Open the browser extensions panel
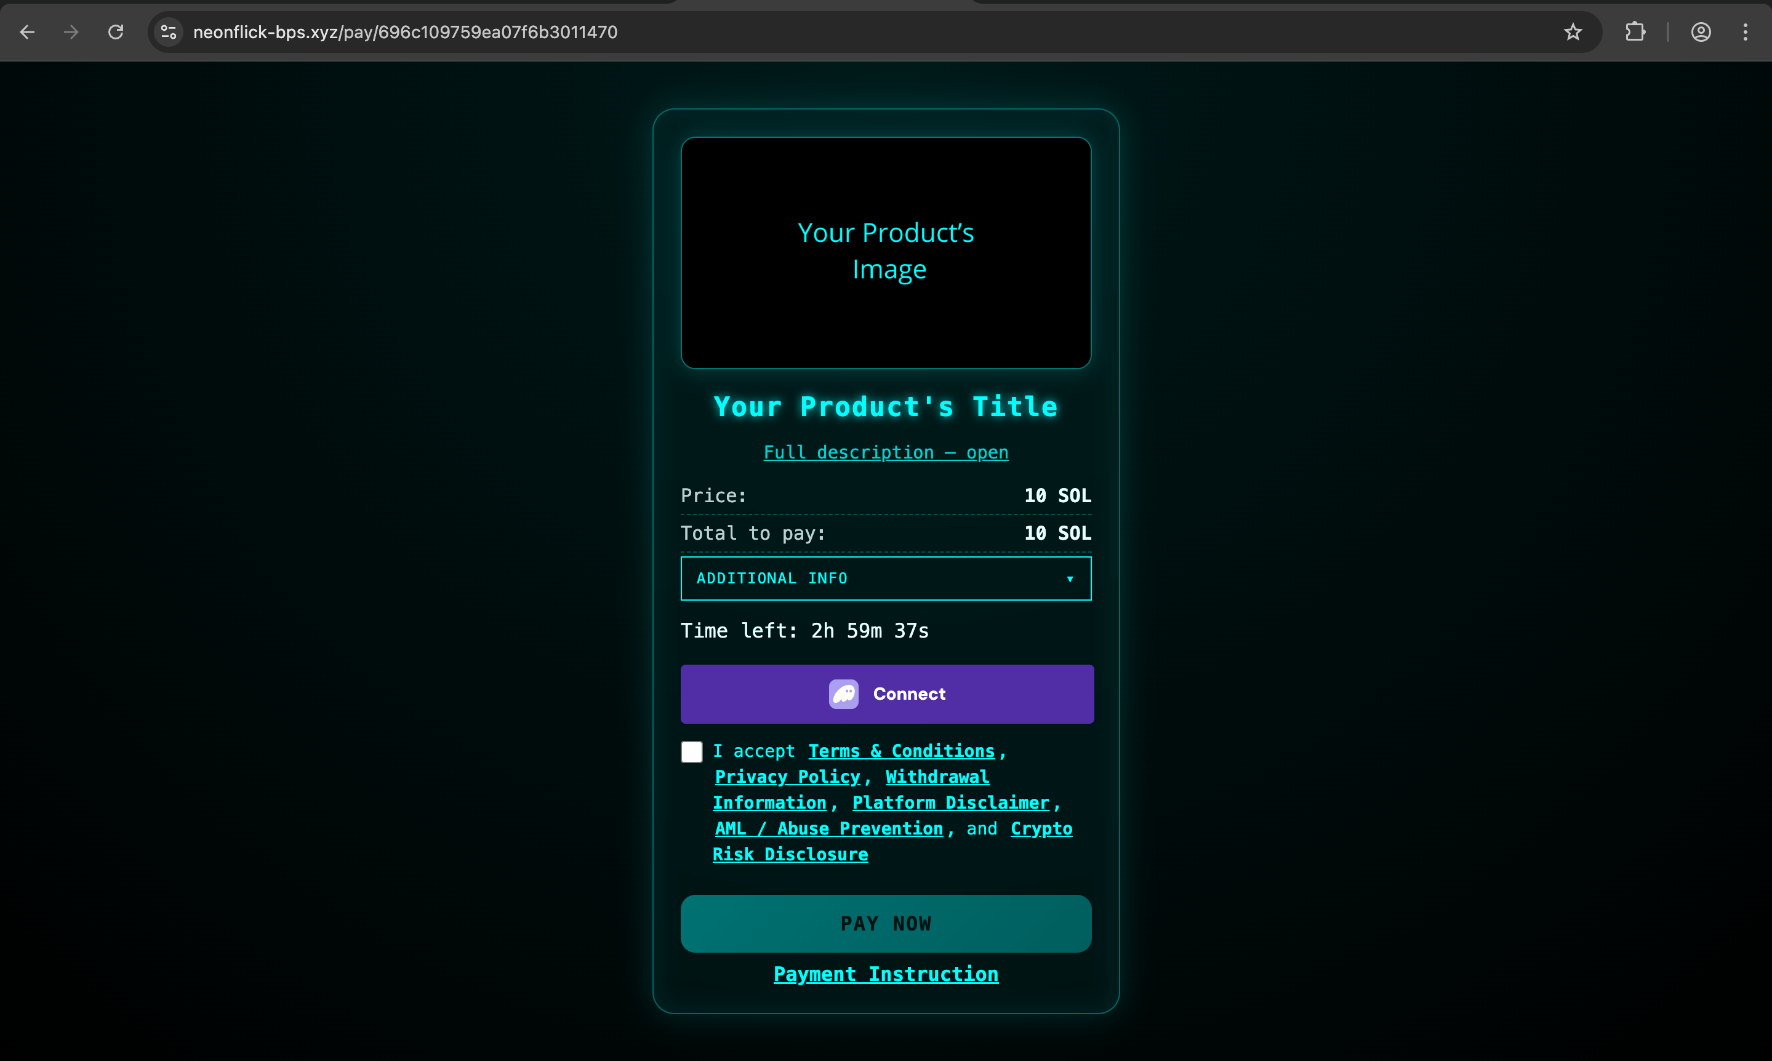Screen dimensions: 1772x1061 [1635, 32]
